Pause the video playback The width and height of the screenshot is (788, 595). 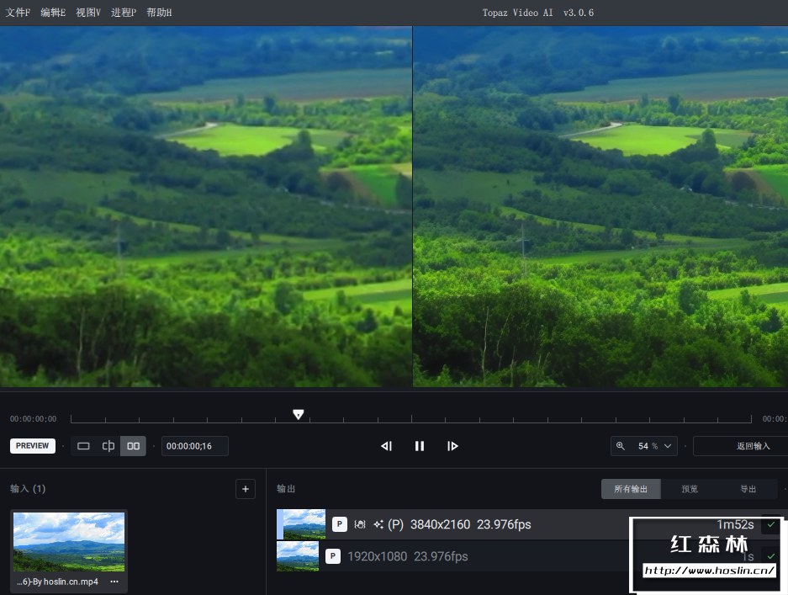coord(420,446)
